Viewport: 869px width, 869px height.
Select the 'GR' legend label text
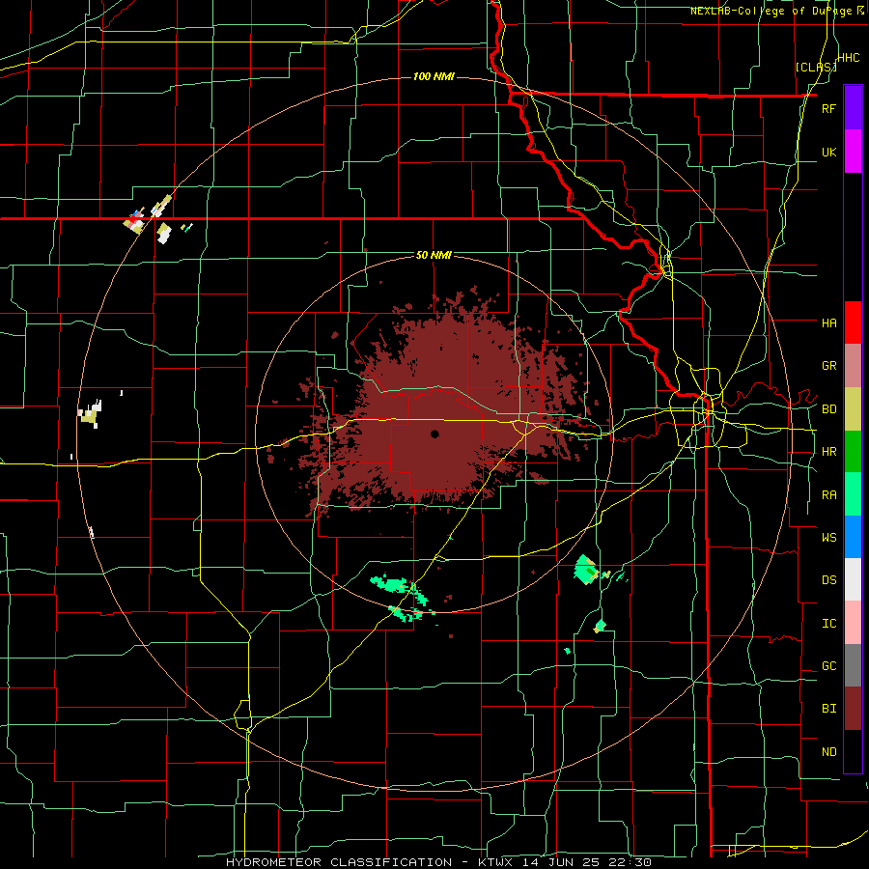click(828, 366)
